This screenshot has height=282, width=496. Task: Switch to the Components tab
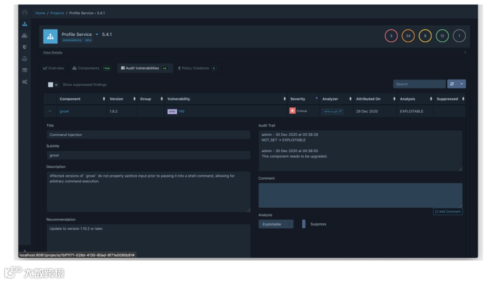(91, 68)
